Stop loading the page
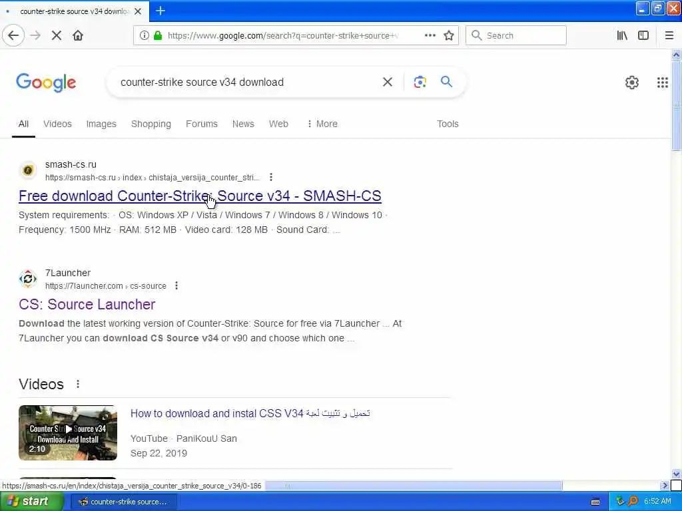 click(x=57, y=36)
